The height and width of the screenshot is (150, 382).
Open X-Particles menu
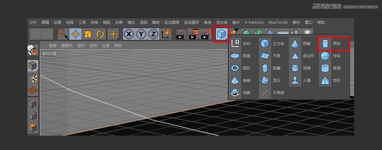tap(254, 22)
